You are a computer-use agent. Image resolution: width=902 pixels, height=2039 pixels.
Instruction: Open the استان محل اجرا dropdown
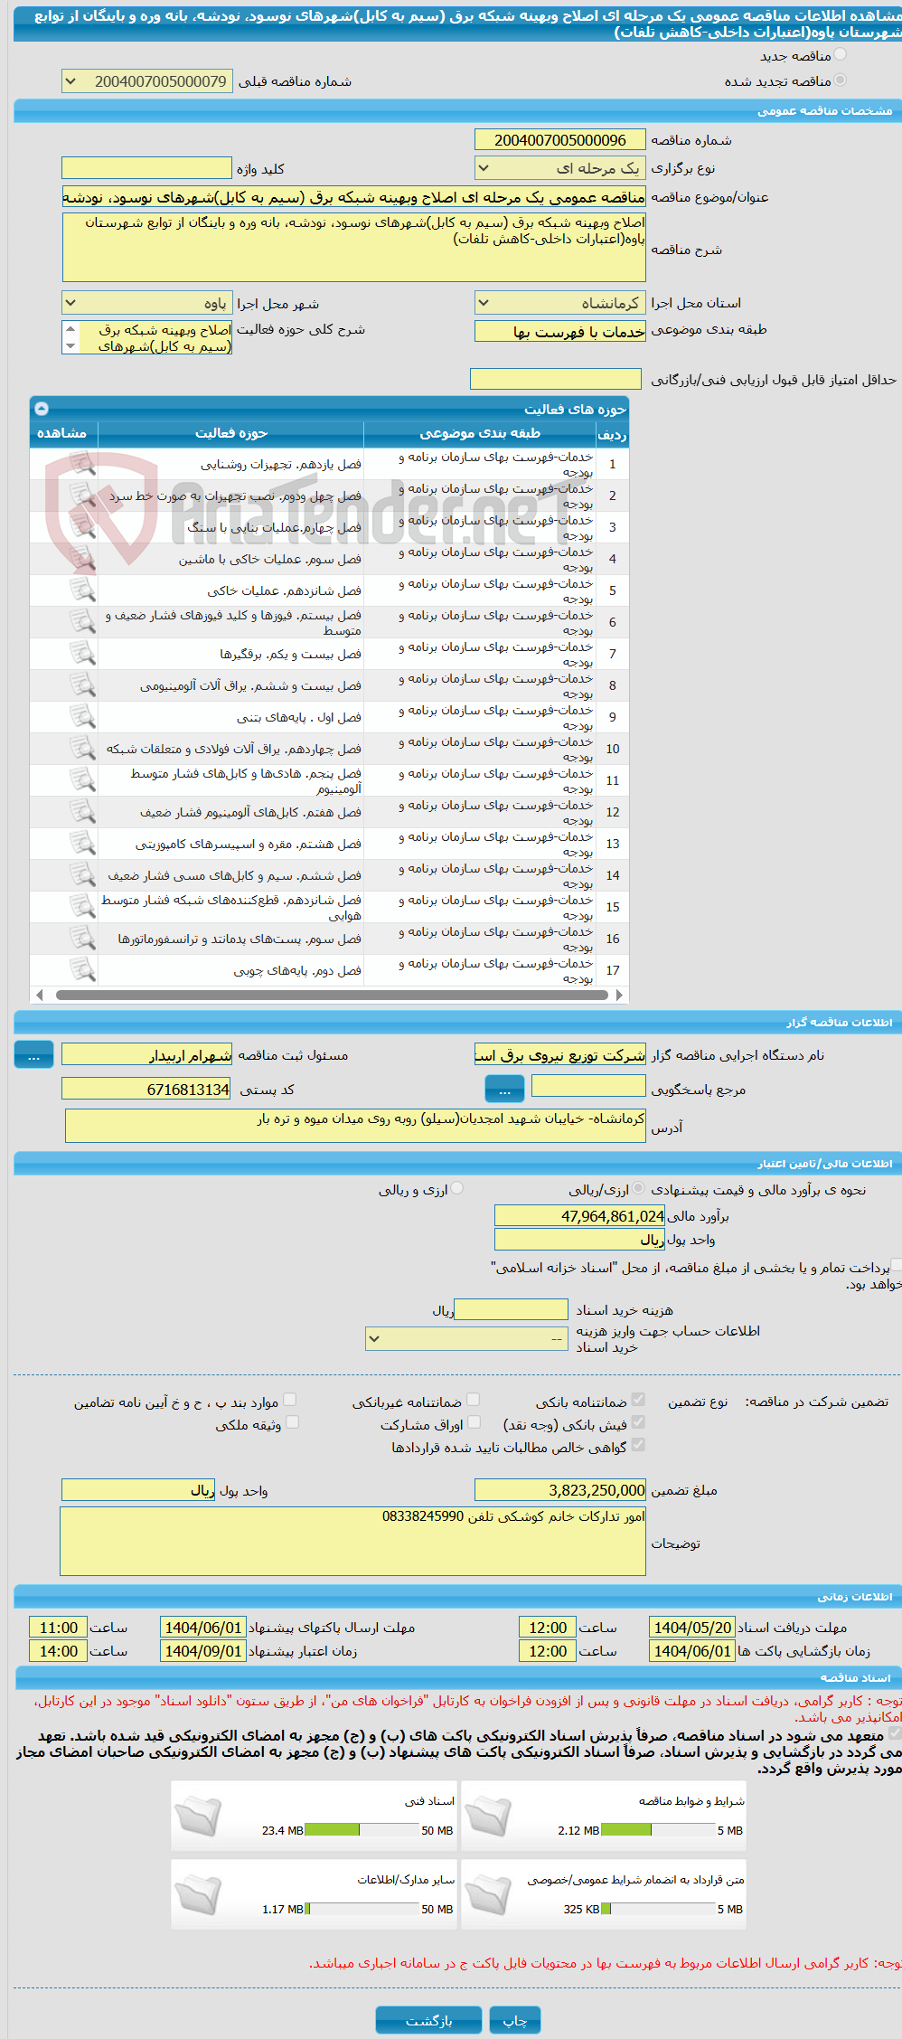click(x=560, y=303)
